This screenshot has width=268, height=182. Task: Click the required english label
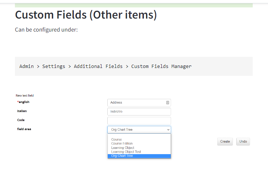[23, 102]
